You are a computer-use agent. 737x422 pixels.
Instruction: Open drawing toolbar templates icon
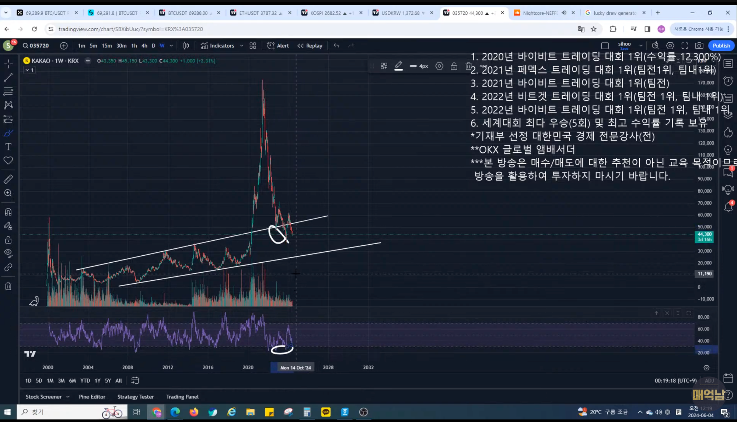pyautogui.click(x=384, y=66)
